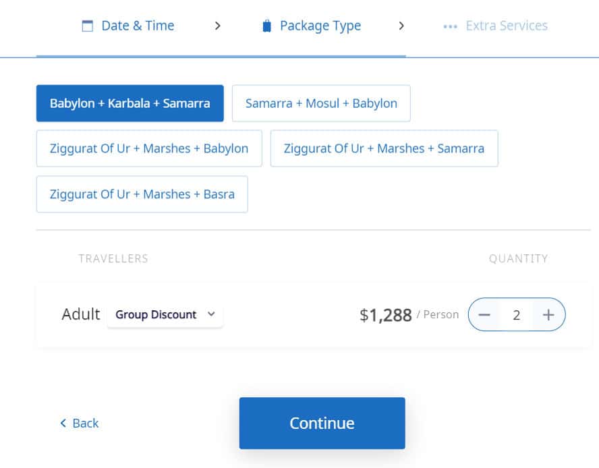Click the three-dots icon beside Extra Services
Screen dimensions: 599x468
coord(450,27)
